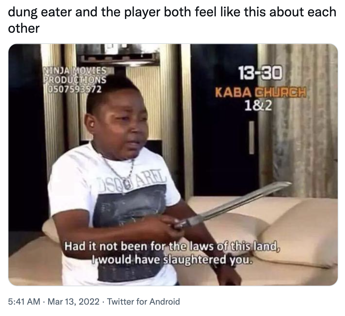
Task: Click the orange KABA CHURCH title
Action: point(260,93)
